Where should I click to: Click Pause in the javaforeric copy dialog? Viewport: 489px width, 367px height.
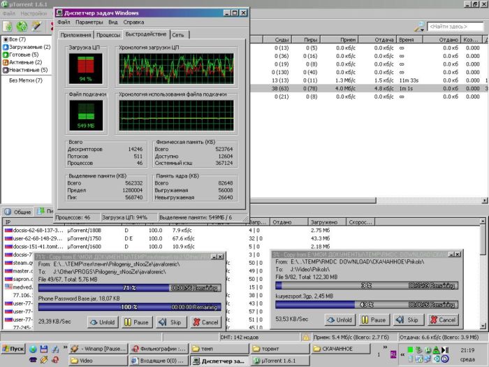(137, 322)
